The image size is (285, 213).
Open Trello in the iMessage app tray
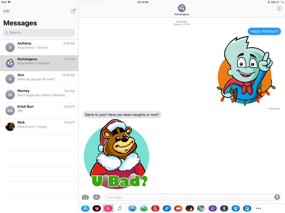click(247, 208)
